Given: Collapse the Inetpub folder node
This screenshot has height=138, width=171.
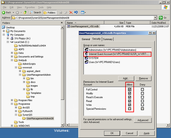Looking at the screenshot, I should (x=12, y=60).
